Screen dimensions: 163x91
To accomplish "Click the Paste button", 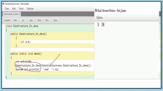I will click(x=39, y=20).
